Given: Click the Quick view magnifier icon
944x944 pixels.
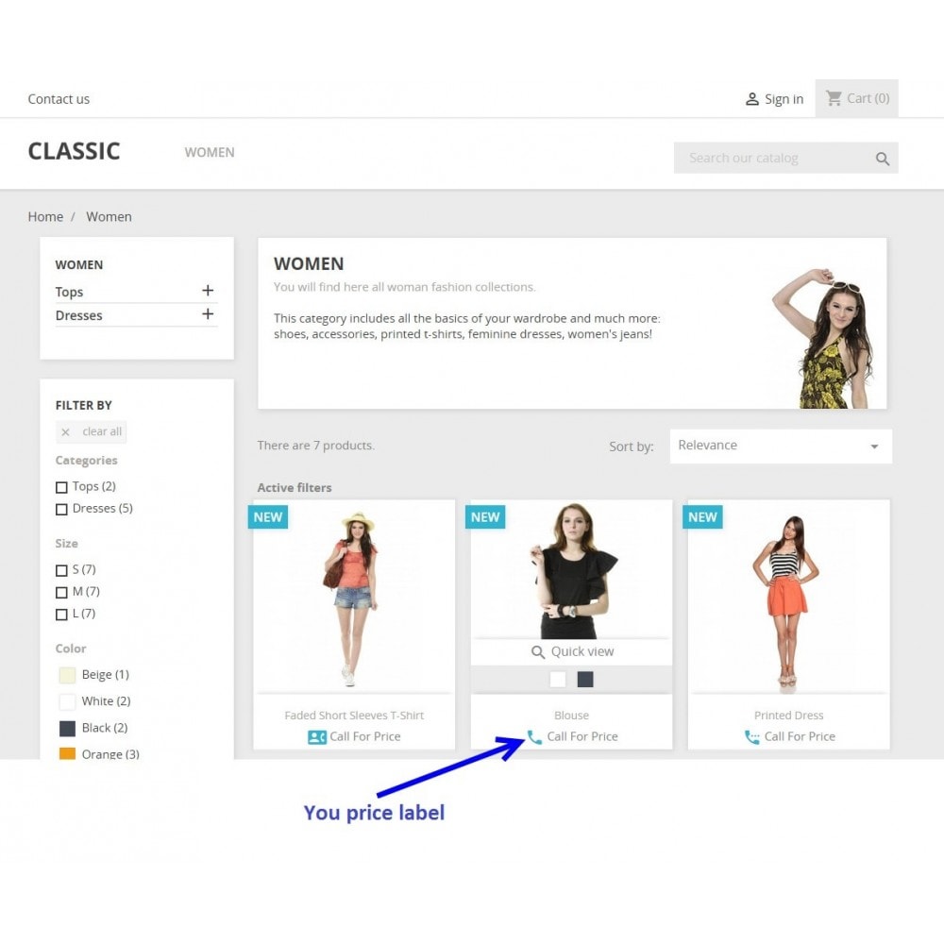Looking at the screenshot, I should click(538, 652).
